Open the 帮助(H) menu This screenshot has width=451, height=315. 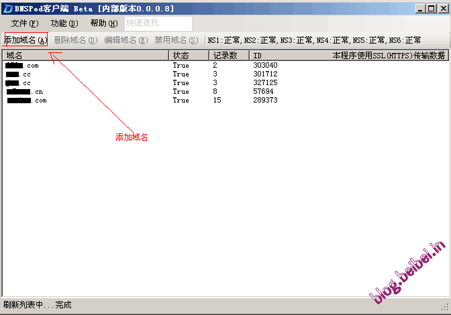104,23
